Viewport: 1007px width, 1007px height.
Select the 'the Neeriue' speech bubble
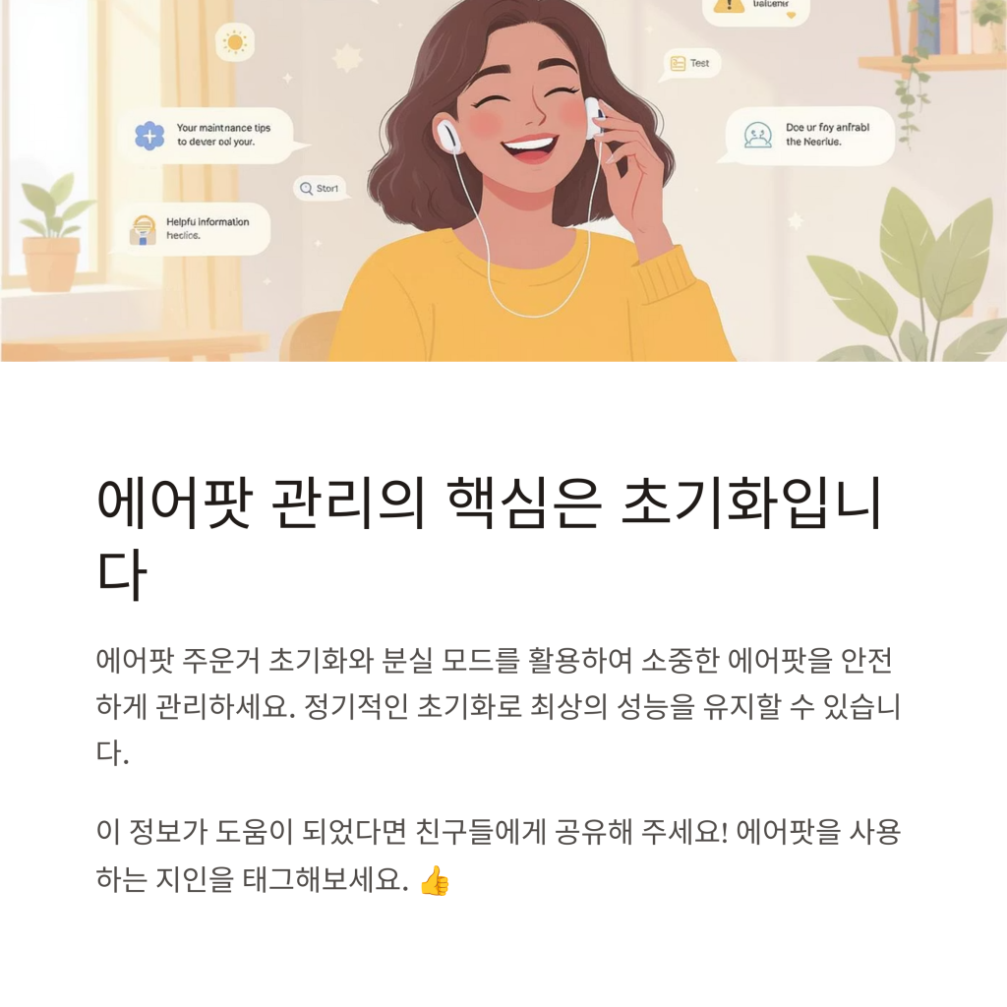point(806,136)
